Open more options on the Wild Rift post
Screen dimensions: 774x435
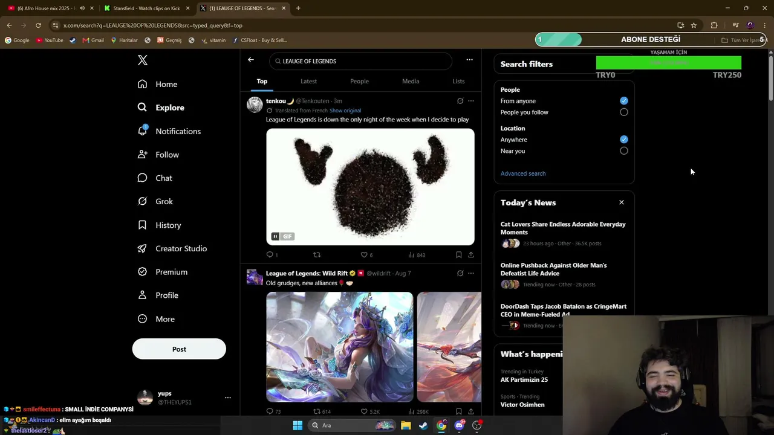[471, 273]
